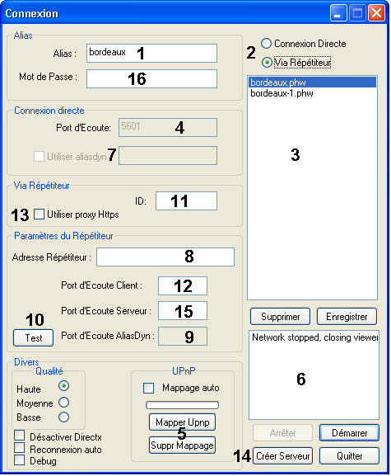Focus the Adresse Répétiteur input field
The height and width of the screenshot is (476, 391).
click(165, 257)
